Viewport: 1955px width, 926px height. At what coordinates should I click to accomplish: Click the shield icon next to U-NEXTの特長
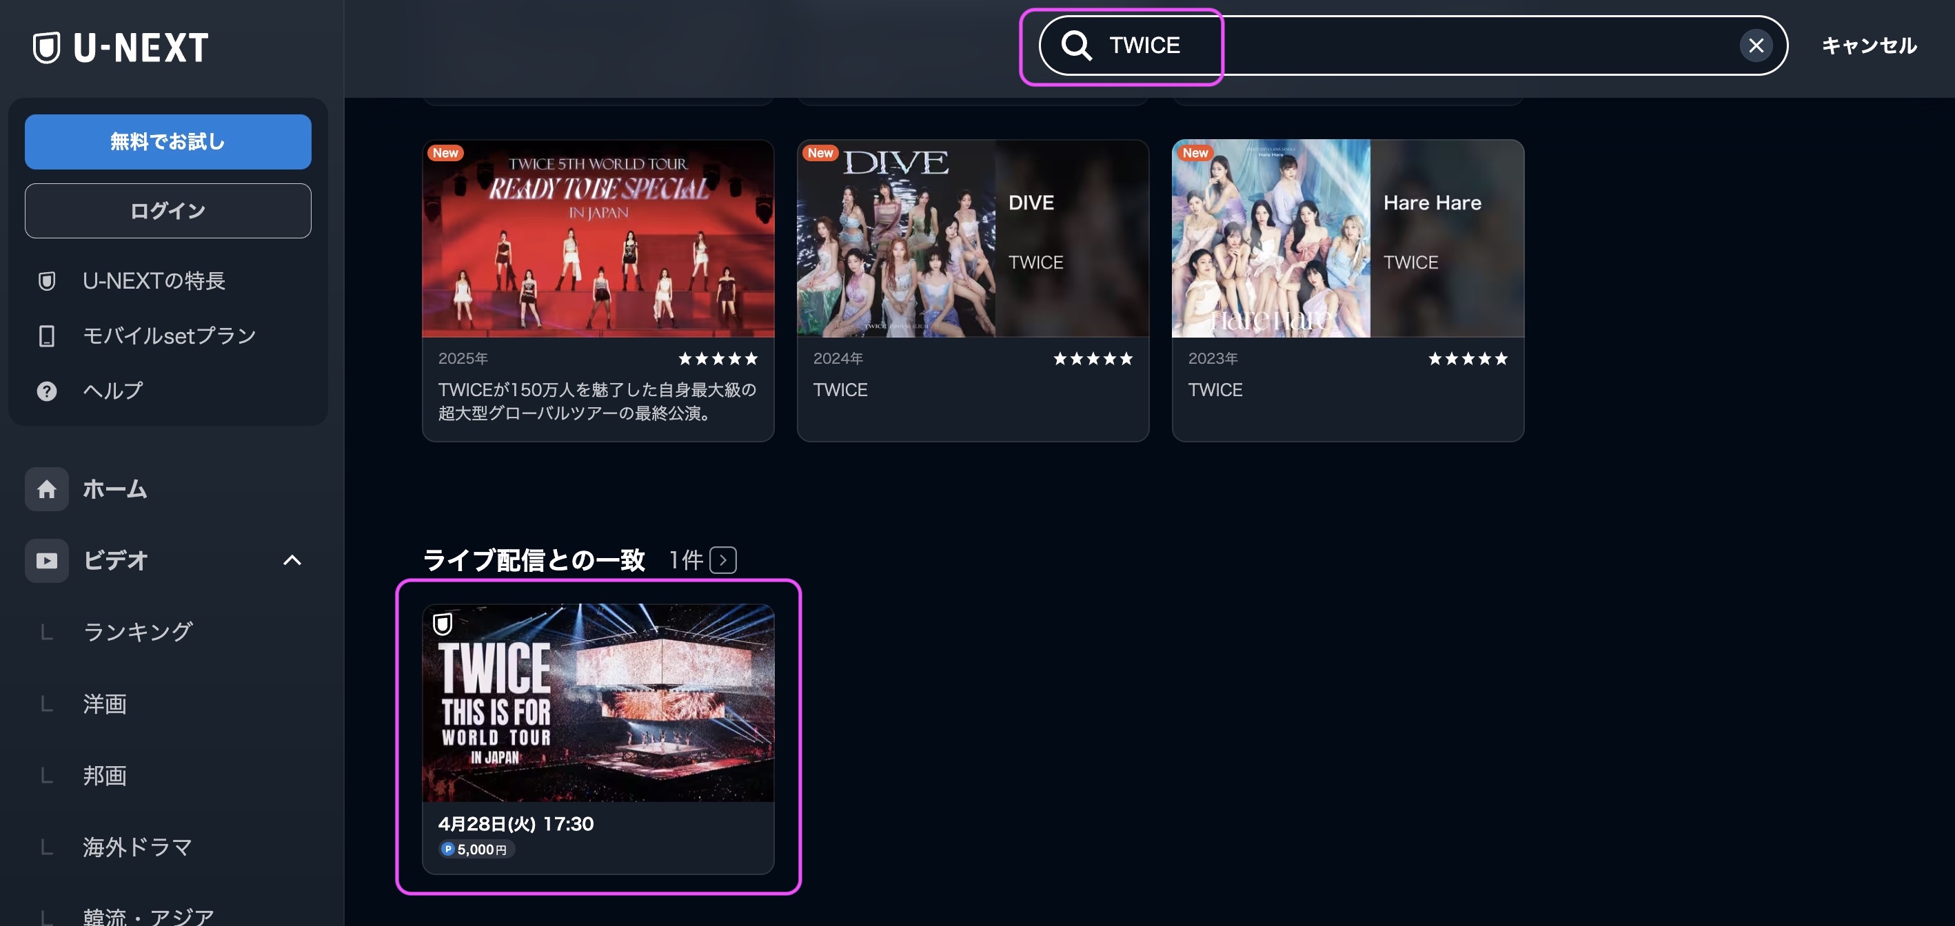pyautogui.click(x=47, y=280)
